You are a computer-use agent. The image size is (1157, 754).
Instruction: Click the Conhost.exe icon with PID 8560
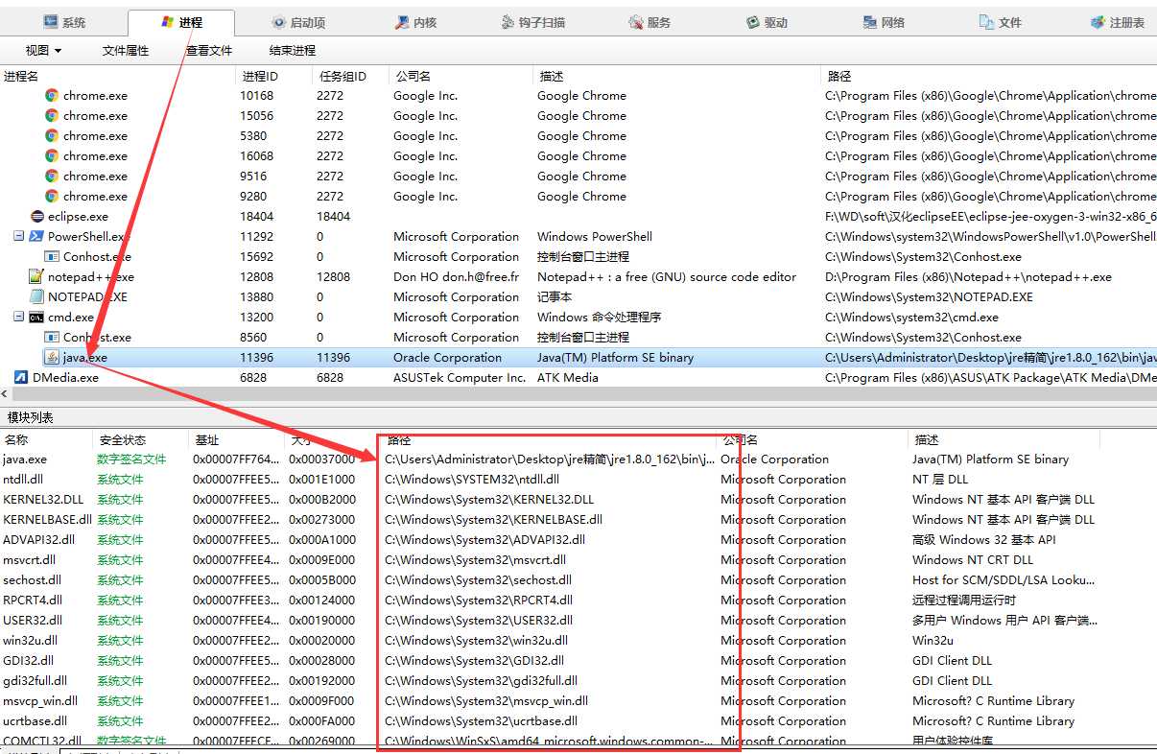pyautogui.click(x=52, y=338)
